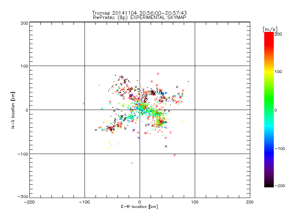Click the isolated blue cross at -100 km west

84,103
